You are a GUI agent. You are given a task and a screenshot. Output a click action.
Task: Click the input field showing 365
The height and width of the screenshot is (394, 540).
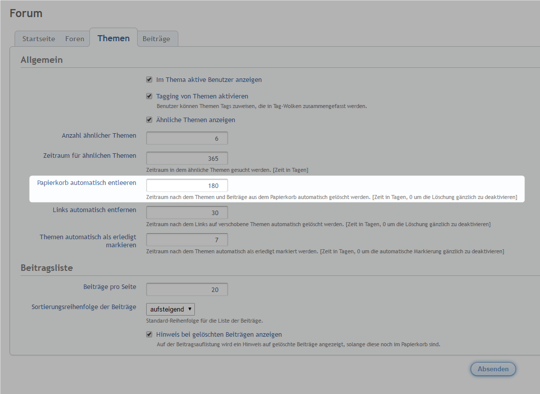click(x=187, y=158)
